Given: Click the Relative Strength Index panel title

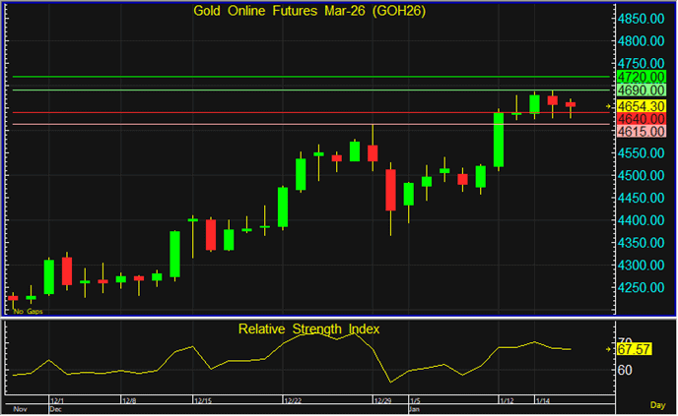Looking at the screenshot, I should coord(308,328).
